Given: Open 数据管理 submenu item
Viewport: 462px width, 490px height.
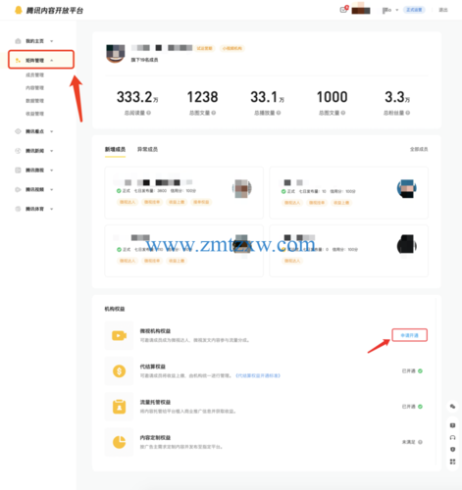Looking at the screenshot, I should coord(34,101).
